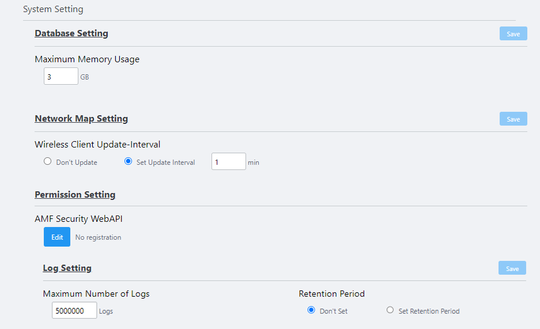Screen dimensions: 540x329
Task: Click the Wireless Client Update-Interval label
Action: (97, 145)
